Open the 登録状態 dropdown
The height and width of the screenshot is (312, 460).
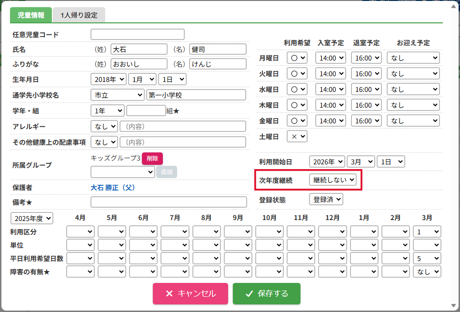tap(326, 200)
